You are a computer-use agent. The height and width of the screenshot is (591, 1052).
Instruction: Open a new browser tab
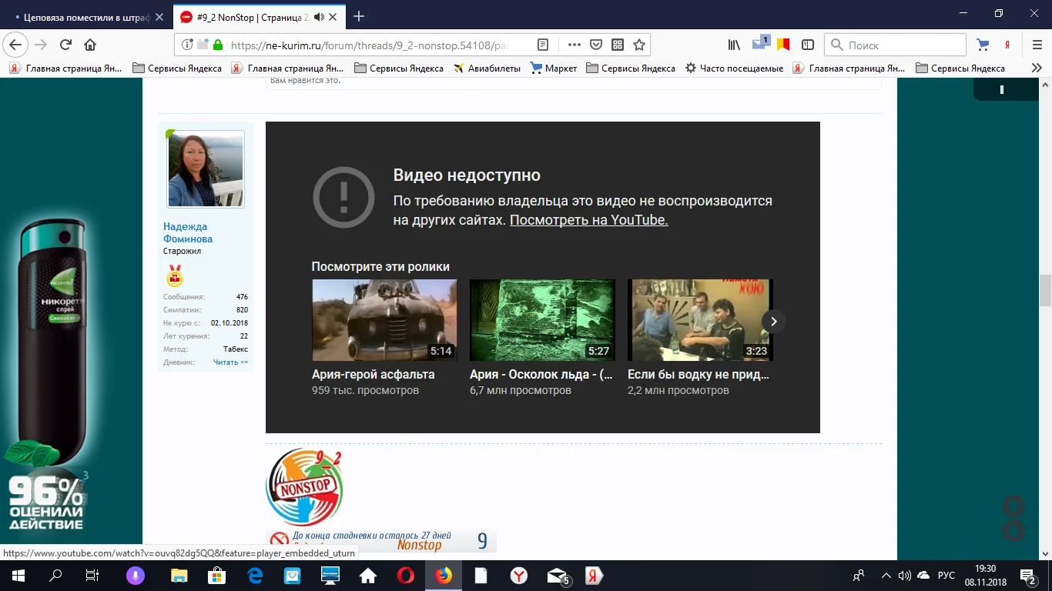pyautogui.click(x=359, y=17)
